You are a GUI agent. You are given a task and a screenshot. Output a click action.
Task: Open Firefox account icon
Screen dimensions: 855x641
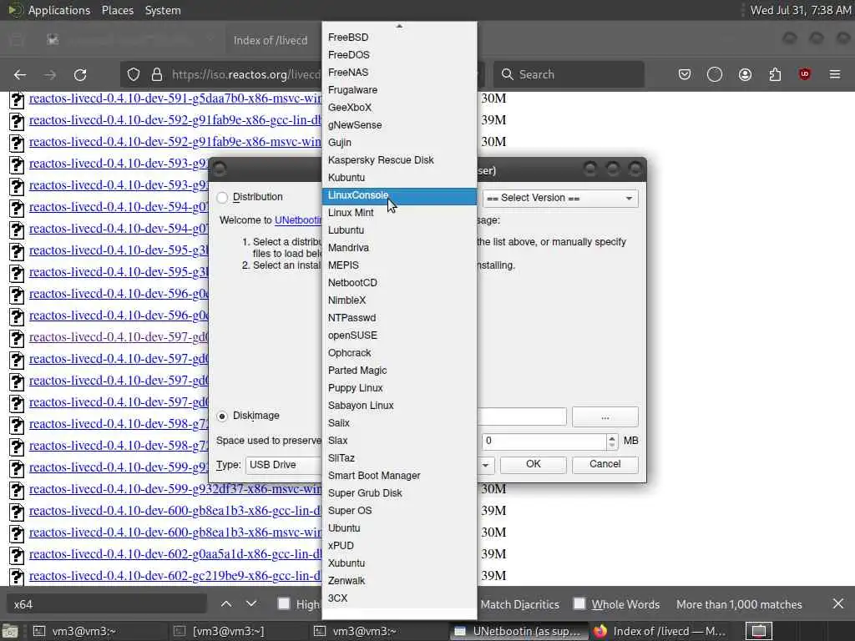[x=745, y=74]
